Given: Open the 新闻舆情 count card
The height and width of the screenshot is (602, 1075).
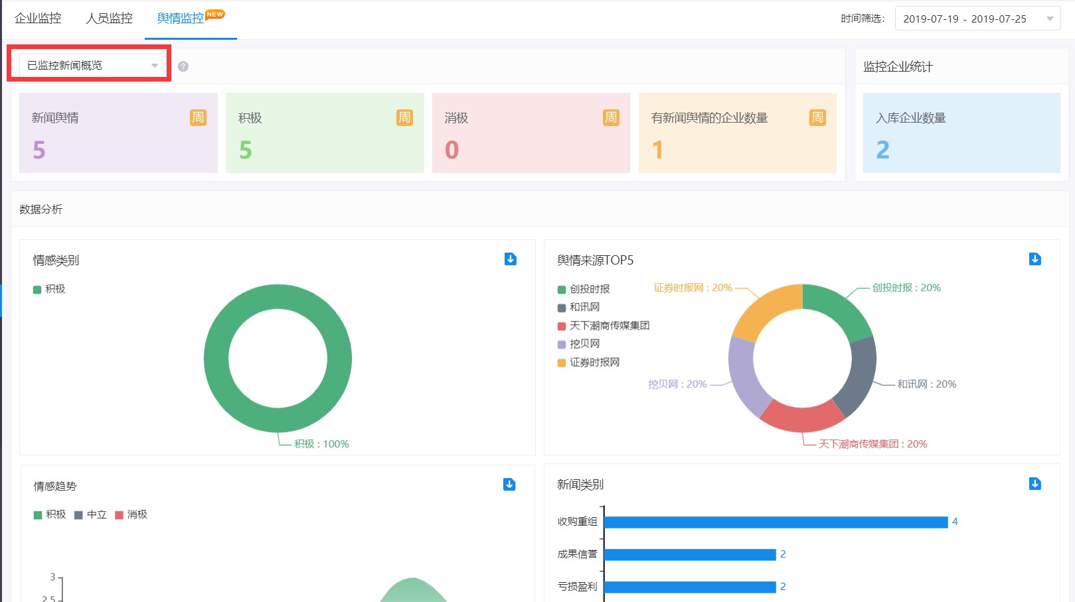Looking at the screenshot, I should 118,133.
